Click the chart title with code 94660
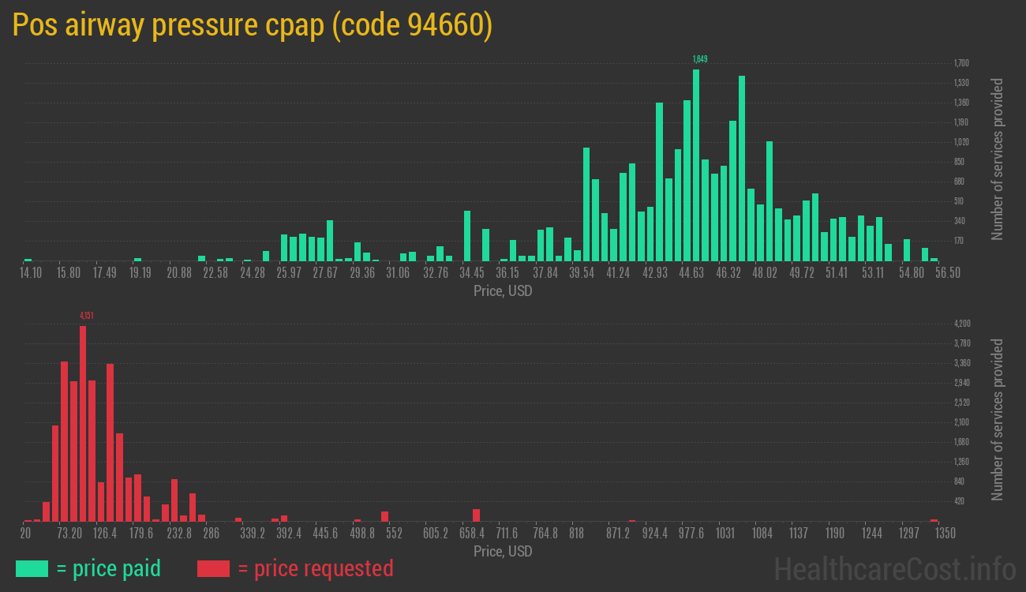1026x592 pixels. [253, 26]
